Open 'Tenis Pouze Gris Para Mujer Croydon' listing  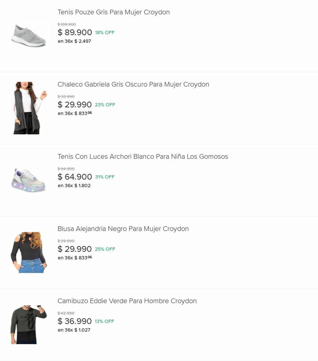113,12
